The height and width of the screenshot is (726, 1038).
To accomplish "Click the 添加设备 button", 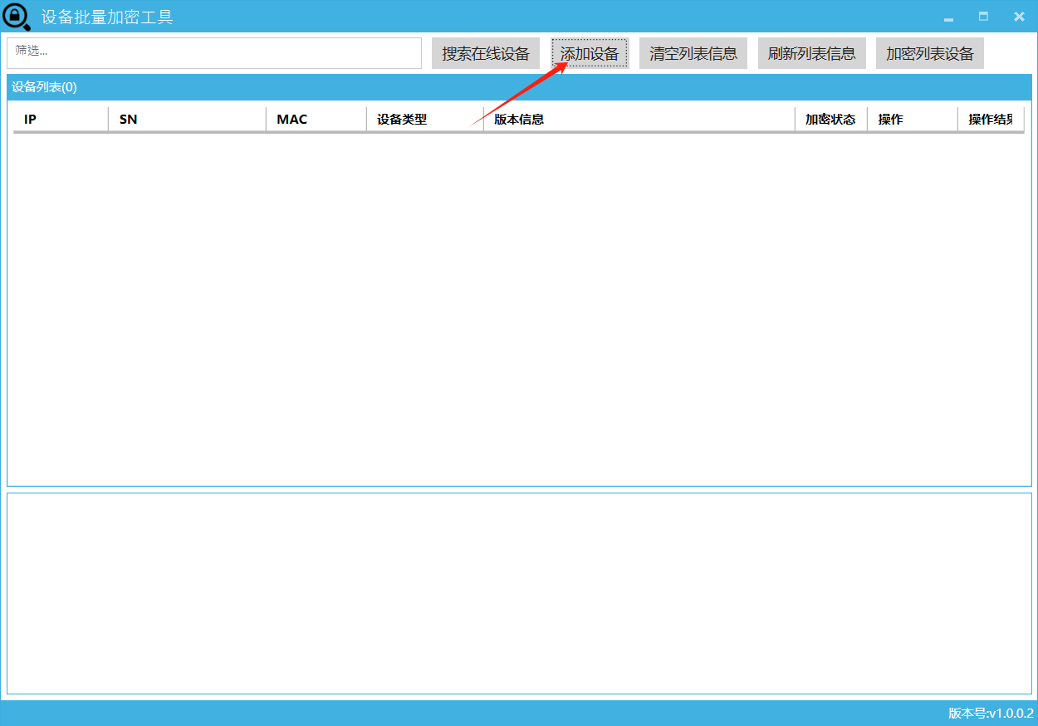I will [590, 53].
